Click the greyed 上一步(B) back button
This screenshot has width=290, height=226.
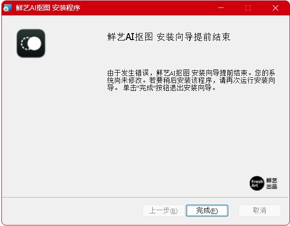point(163,211)
